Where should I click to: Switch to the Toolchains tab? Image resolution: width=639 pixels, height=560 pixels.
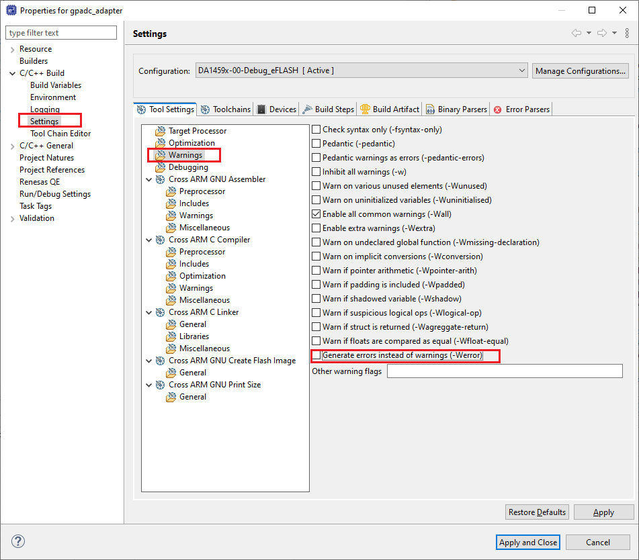click(x=226, y=109)
